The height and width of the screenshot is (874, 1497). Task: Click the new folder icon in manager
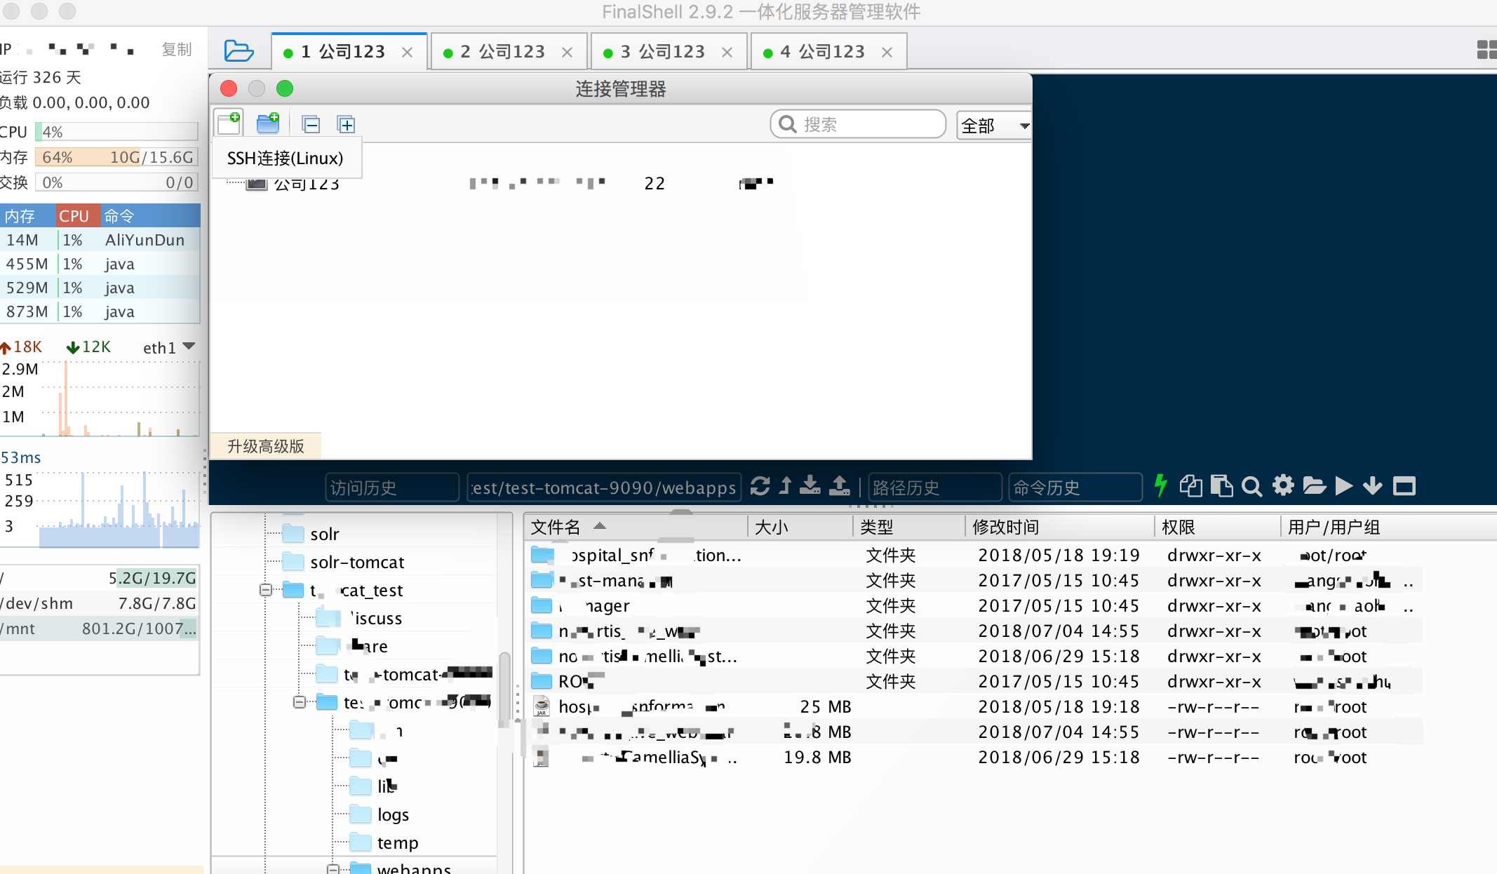coord(268,123)
